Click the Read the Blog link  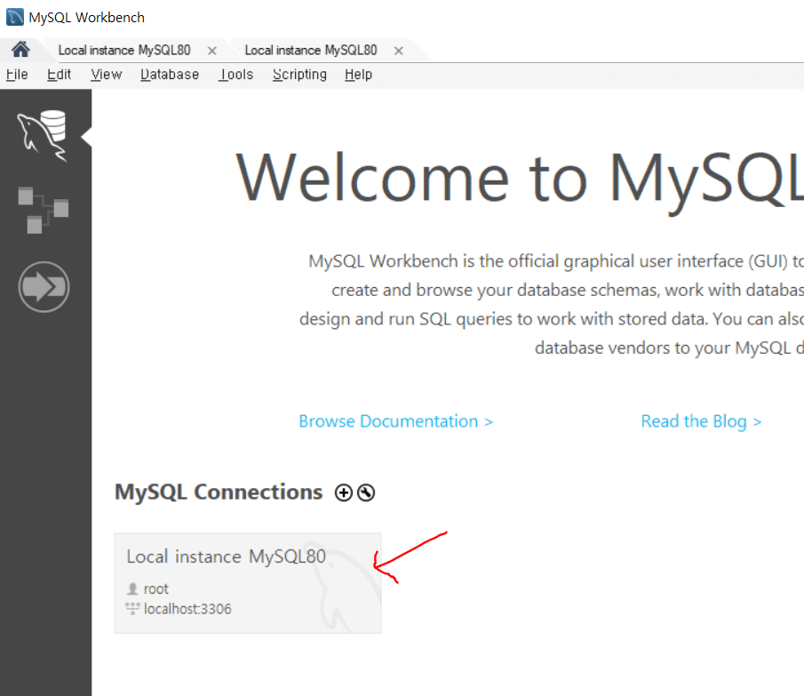[701, 421]
